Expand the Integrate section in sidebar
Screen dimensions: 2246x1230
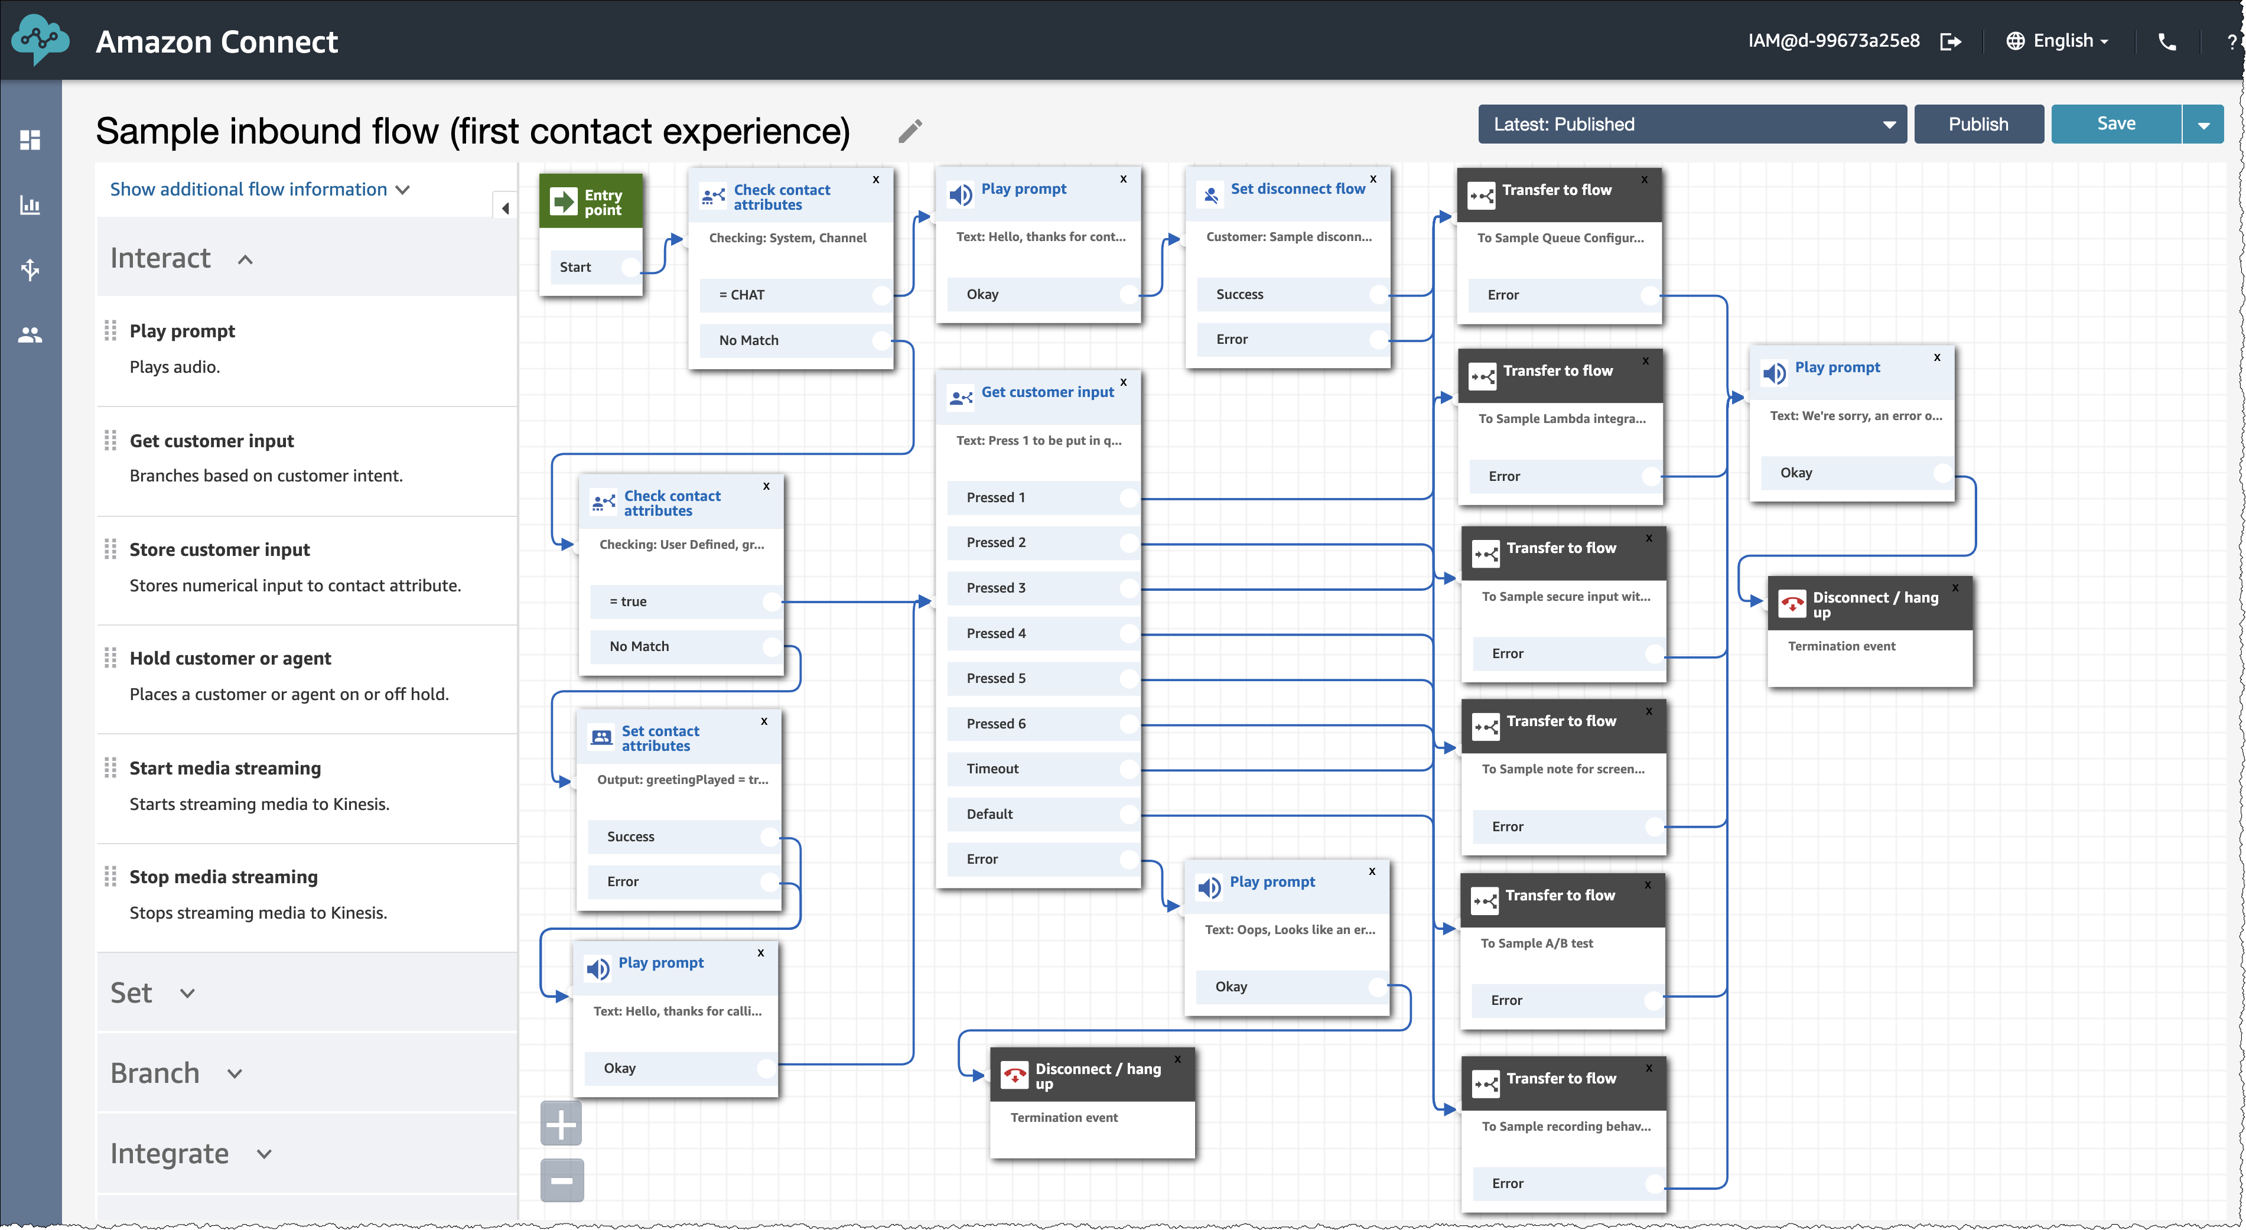click(x=172, y=1153)
